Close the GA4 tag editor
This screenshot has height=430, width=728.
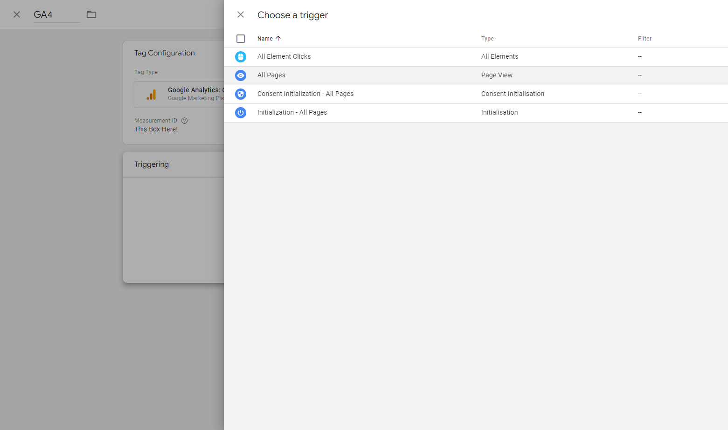(x=17, y=14)
